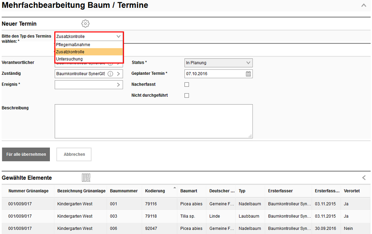Sort by Ersterfass... date column header

pyautogui.click(x=327, y=191)
